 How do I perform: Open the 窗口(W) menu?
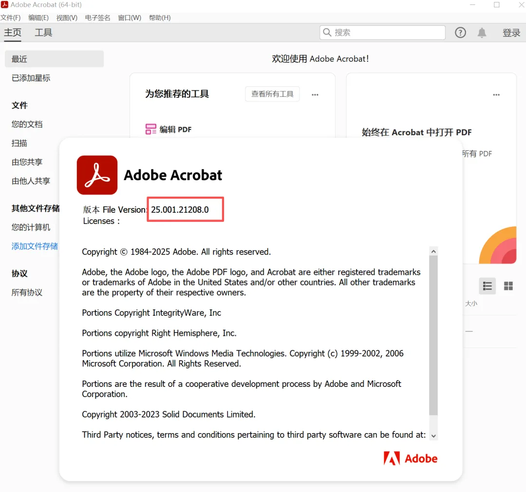(x=130, y=18)
